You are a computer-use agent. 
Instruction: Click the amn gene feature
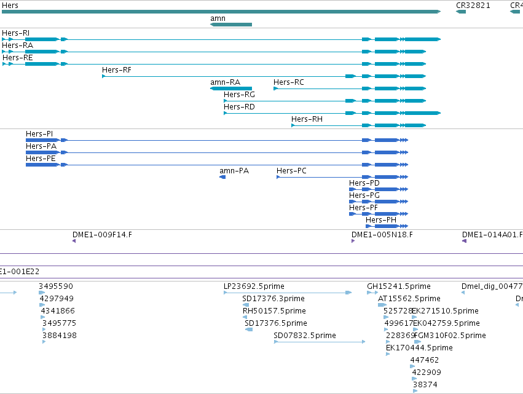(231, 25)
